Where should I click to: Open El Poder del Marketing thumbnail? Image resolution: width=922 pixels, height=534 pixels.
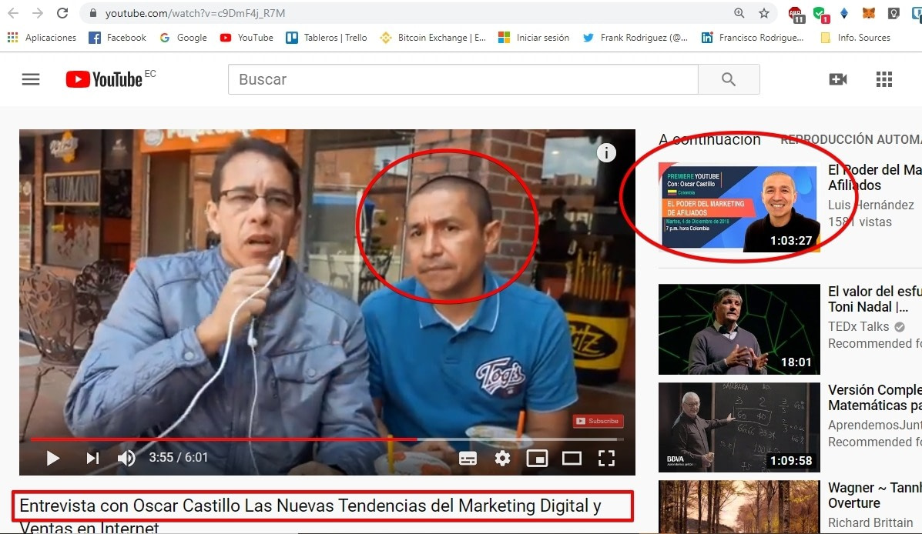click(739, 208)
